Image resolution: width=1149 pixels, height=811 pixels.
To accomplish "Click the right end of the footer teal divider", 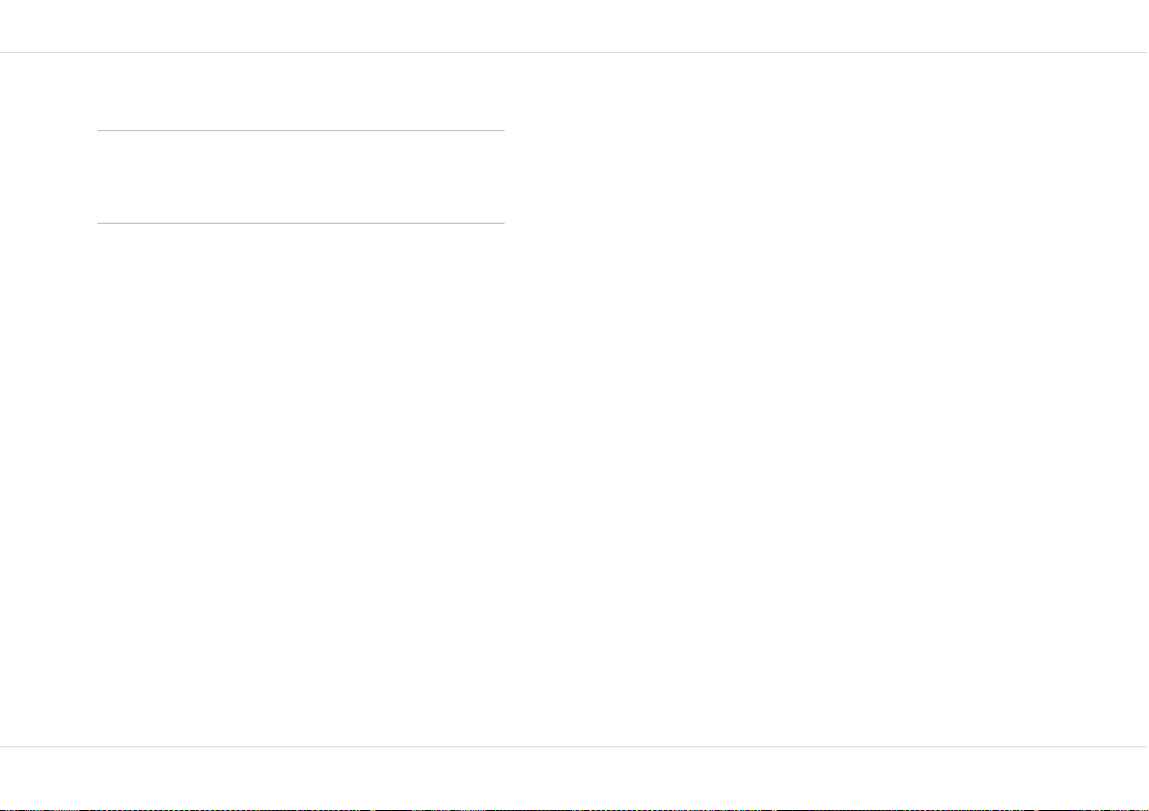I will [x=1144, y=746].
